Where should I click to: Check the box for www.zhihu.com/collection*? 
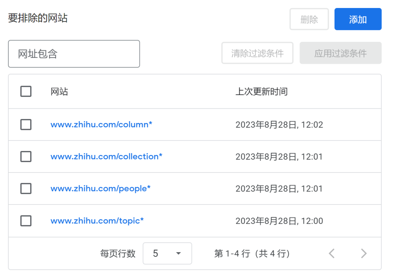(26, 156)
